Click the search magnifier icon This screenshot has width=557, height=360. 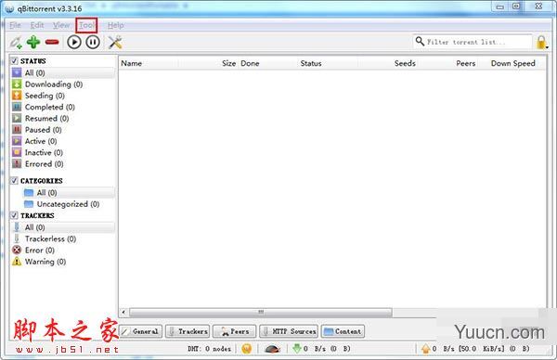[420, 41]
